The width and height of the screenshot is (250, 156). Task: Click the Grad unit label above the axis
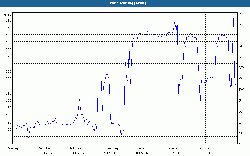[8, 14]
